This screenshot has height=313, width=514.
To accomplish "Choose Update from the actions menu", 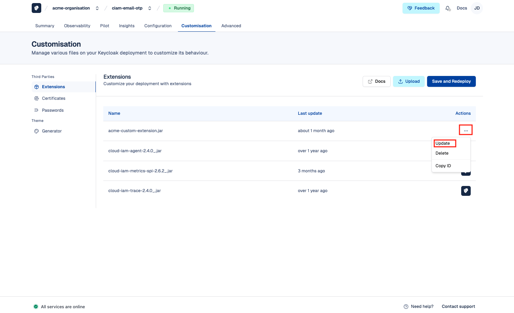I will (443, 143).
